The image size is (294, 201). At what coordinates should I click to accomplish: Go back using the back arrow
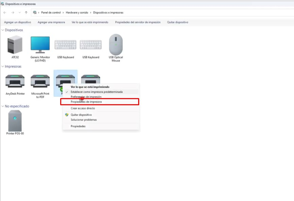(5, 12)
